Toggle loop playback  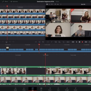90,42
